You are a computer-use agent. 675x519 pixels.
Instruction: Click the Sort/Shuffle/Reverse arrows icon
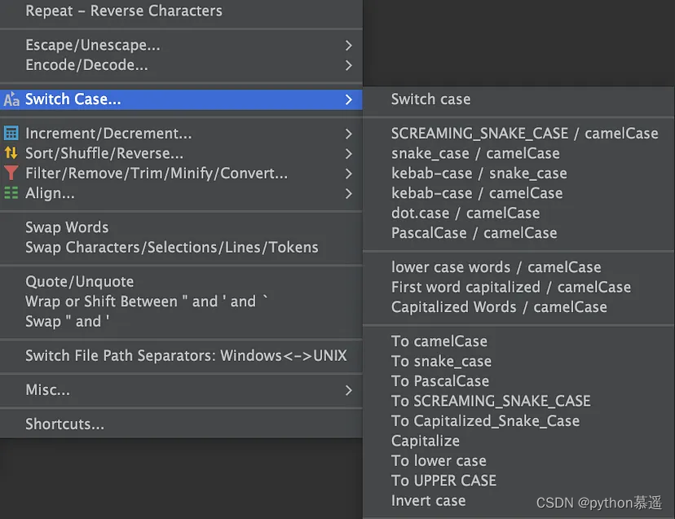[11, 153]
